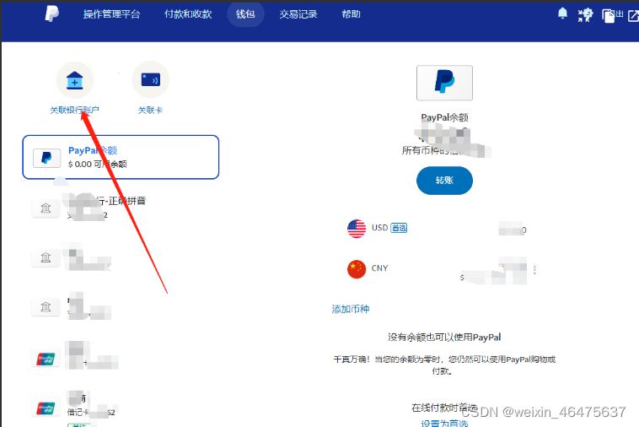Select bank account ending 行-正确拼音
The width and height of the screenshot is (639, 427).
pos(106,207)
